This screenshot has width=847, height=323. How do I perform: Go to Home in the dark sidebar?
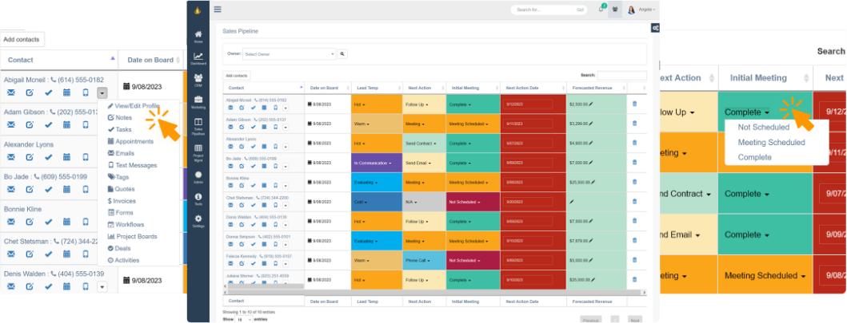198,37
